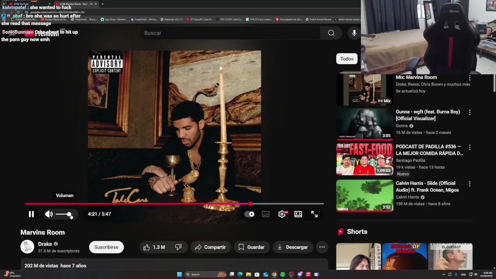Image resolution: width=496 pixels, height=279 pixels.
Task: Open the Drake channel name link
Action: tap(45, 244)
